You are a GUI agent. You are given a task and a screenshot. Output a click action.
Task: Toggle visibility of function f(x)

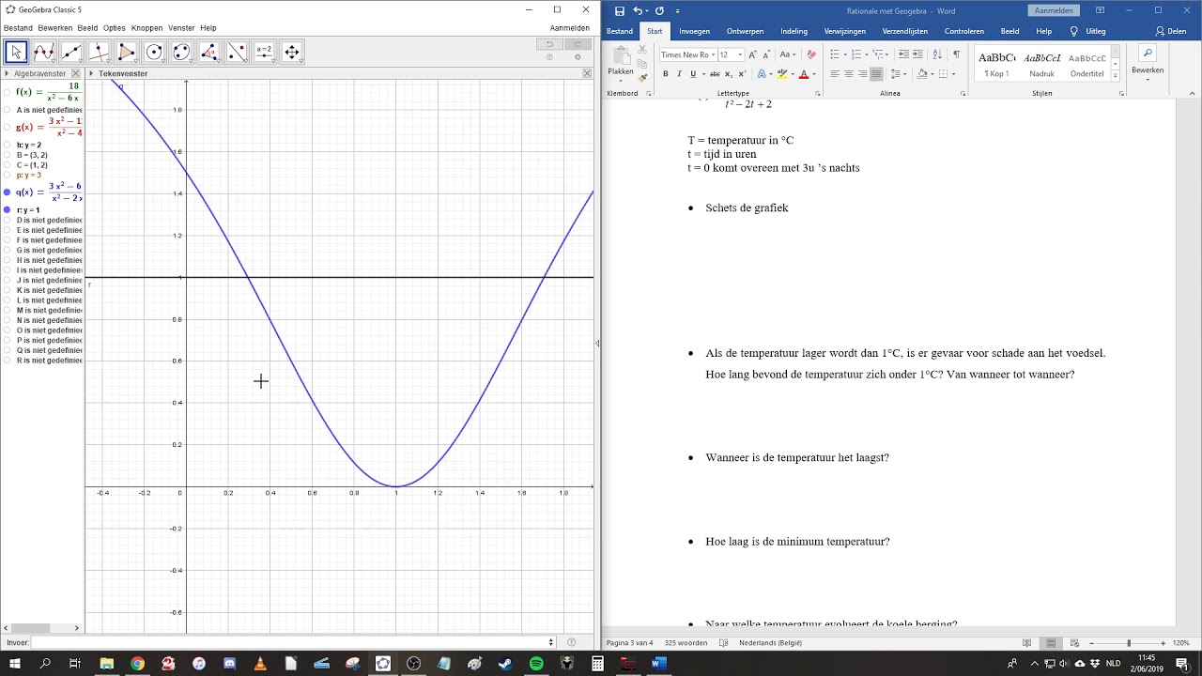pos(8,92)
